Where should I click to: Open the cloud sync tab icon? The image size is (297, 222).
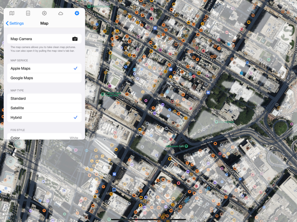(61, 13)
